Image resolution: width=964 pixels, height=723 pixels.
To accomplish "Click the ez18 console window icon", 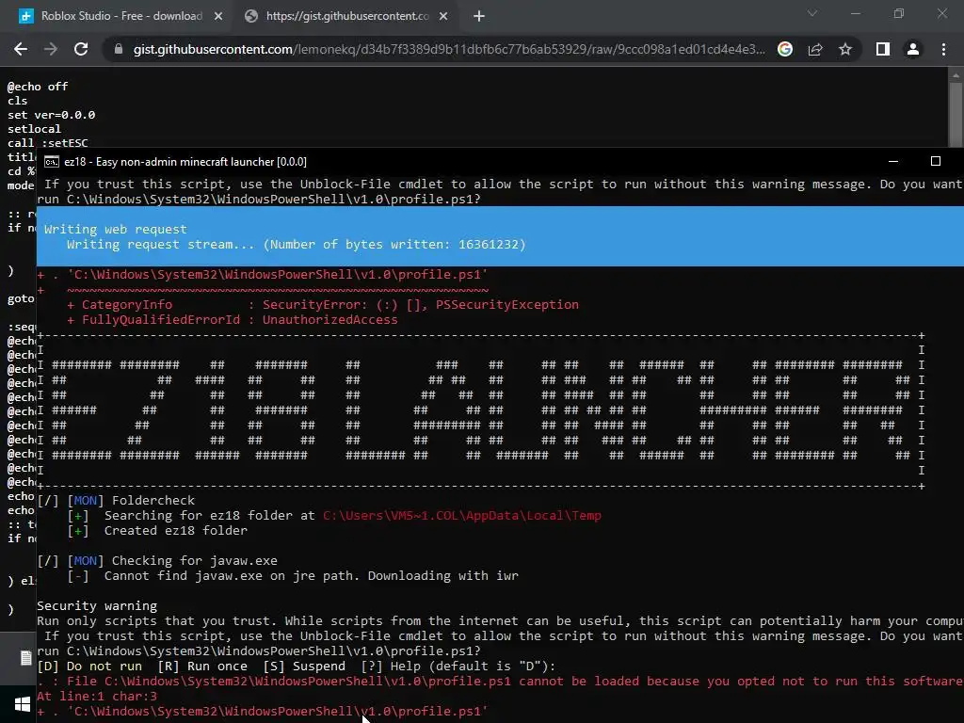I will tap(52, 162).
